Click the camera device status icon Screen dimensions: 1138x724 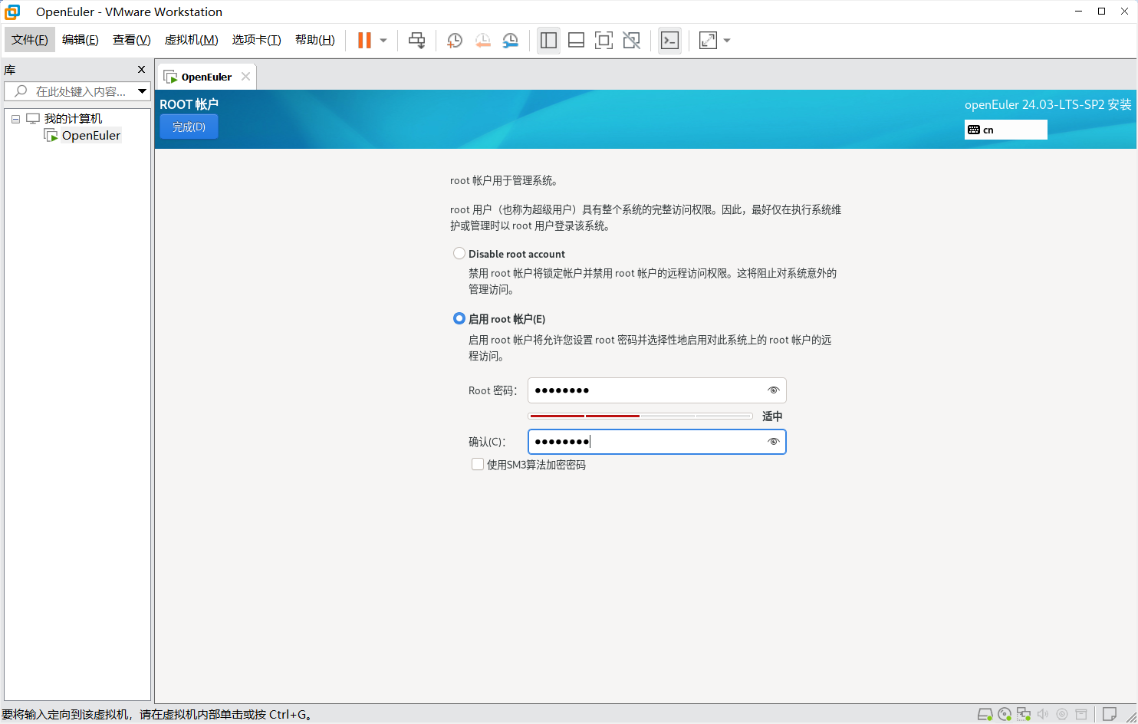coord(1062,714)
